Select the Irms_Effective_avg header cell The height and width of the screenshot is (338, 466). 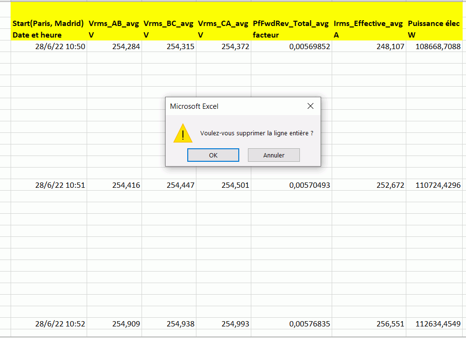point(369,23)
